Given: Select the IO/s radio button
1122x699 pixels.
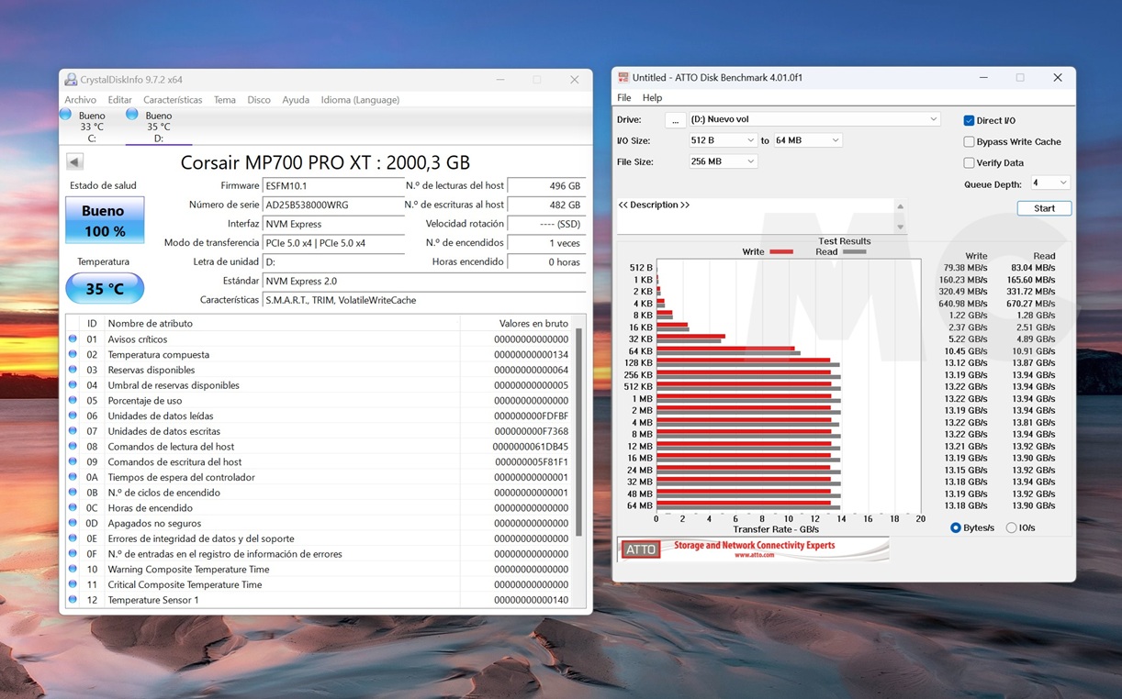Looking at the screenshot, I should pyautogui.click(x=1010, y=527).
